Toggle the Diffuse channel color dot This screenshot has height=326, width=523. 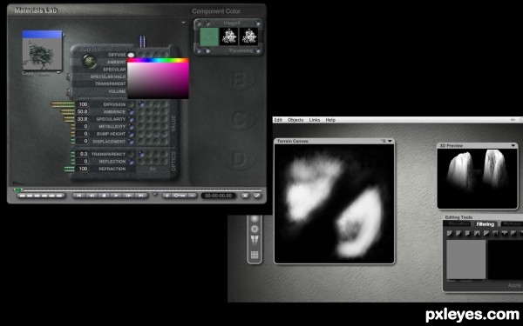[131, 55]
